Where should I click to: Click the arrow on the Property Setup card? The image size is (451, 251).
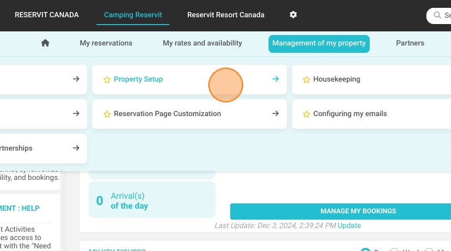275,79
